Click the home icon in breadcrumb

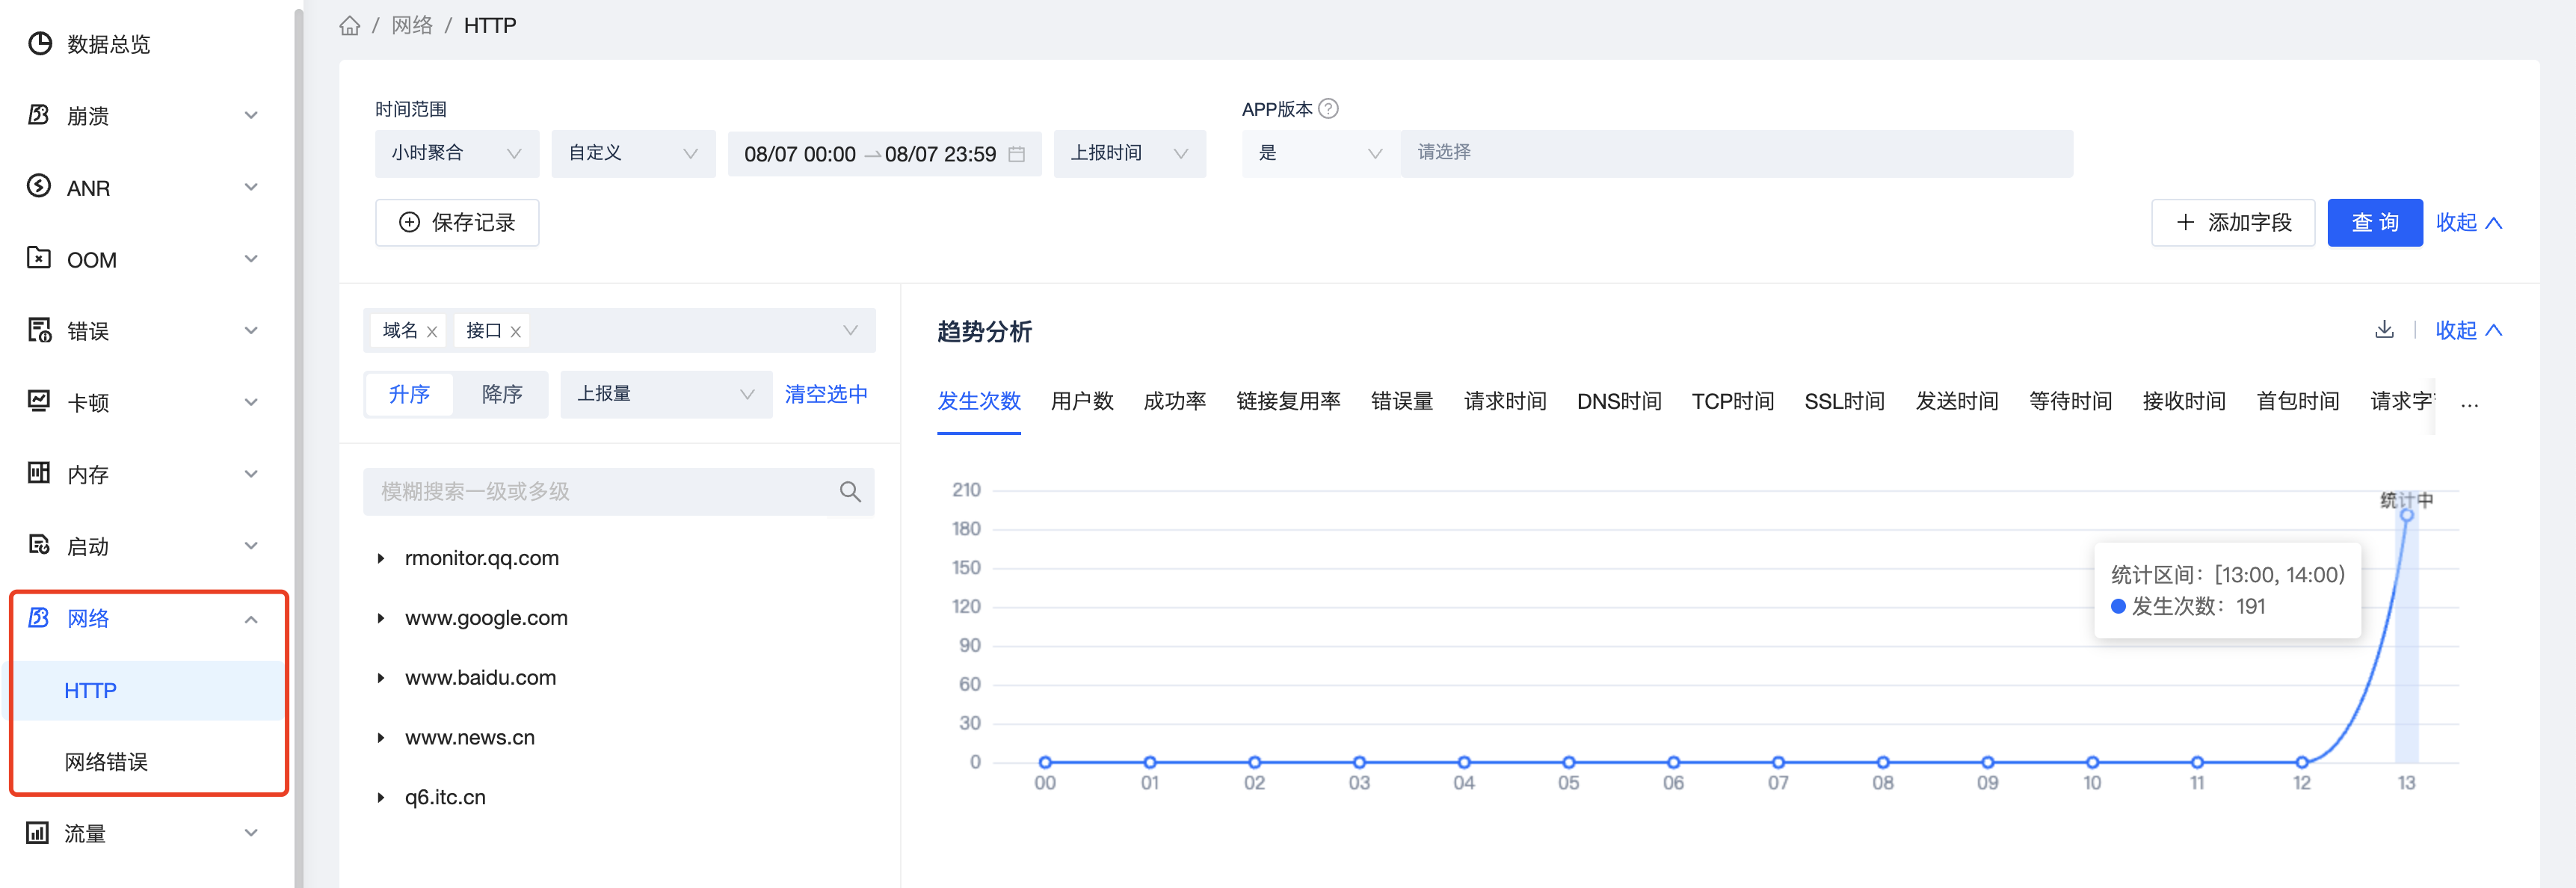tap(349, 26)
